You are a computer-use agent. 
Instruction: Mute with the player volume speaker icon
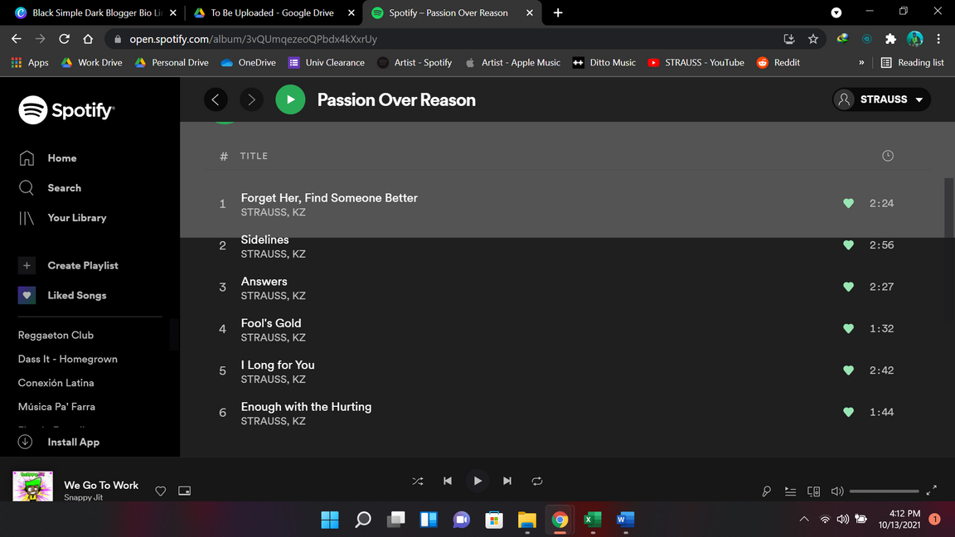(837, 491)
